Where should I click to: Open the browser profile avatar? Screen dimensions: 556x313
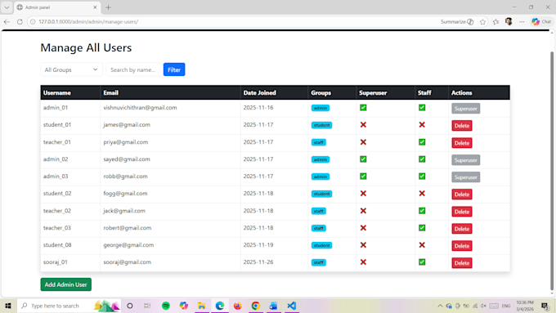click(509, 21)
